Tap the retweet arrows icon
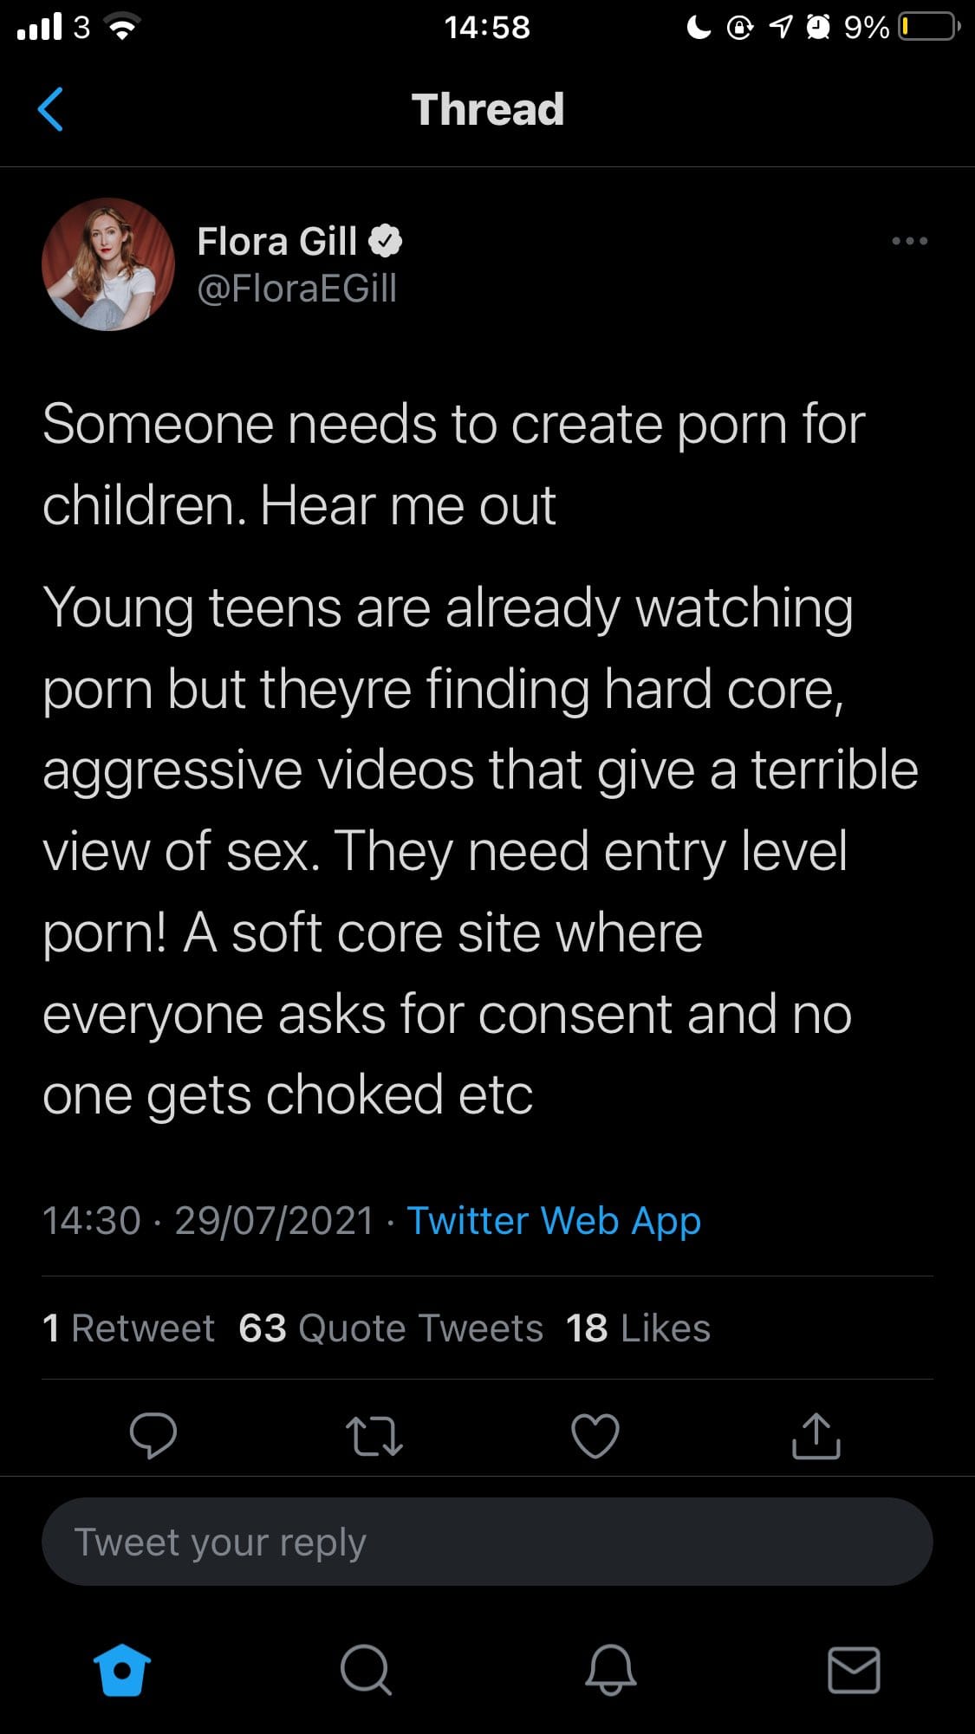This screenshot has width=975, height=1734. (374, 1435)
